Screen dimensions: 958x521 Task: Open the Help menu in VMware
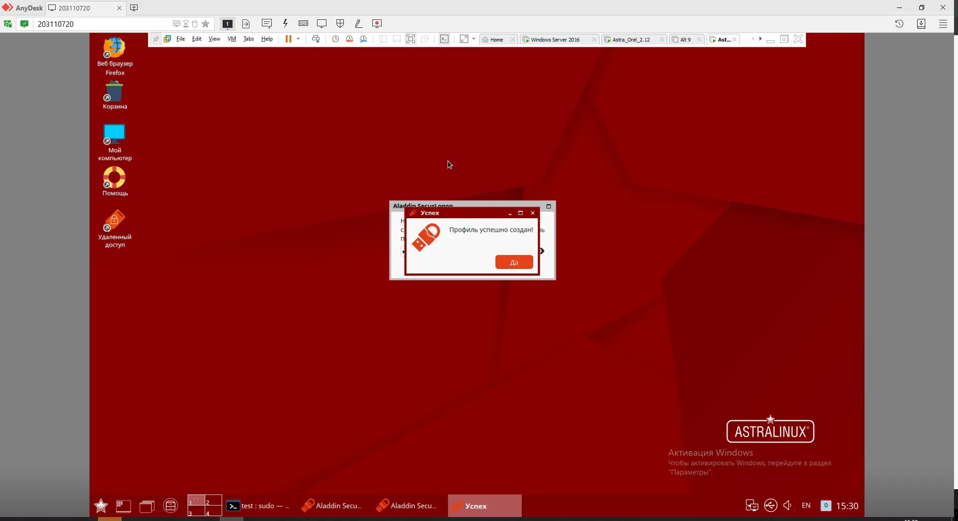tap(267, 39)
